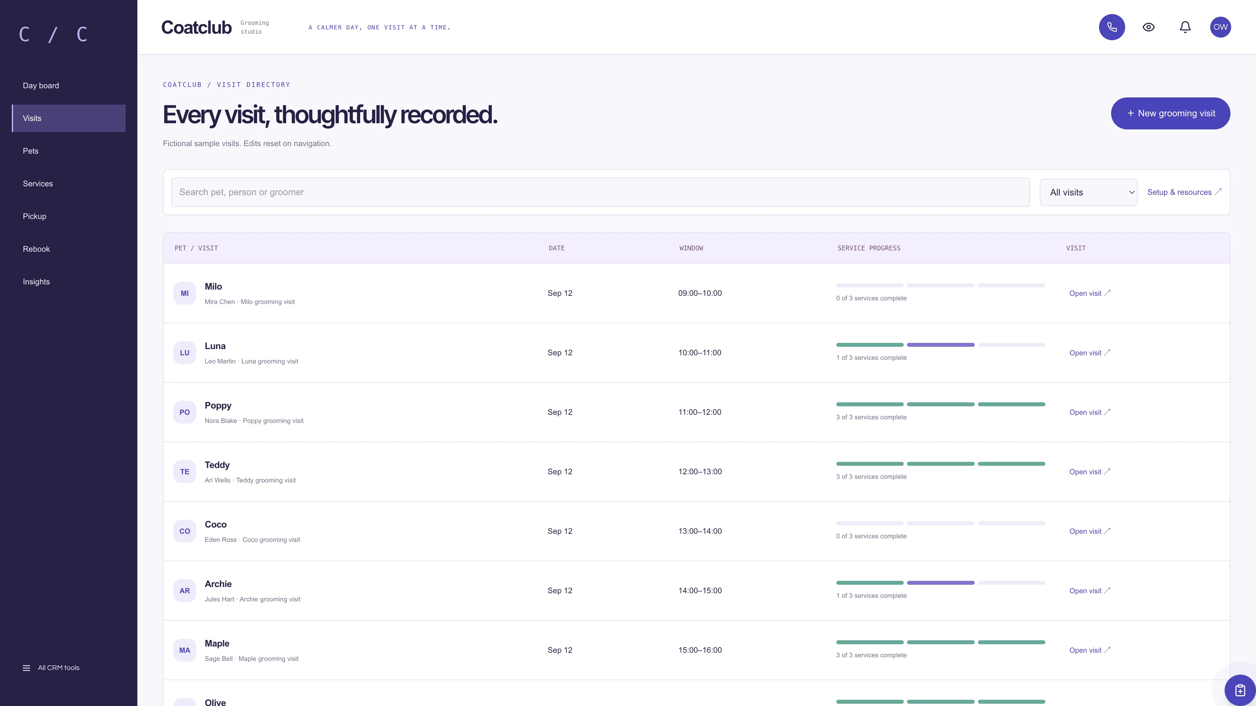Click the SERVICE PROGRESS column header
The height and width of the screenshot is (706, 1256).
tap(869, 248)
